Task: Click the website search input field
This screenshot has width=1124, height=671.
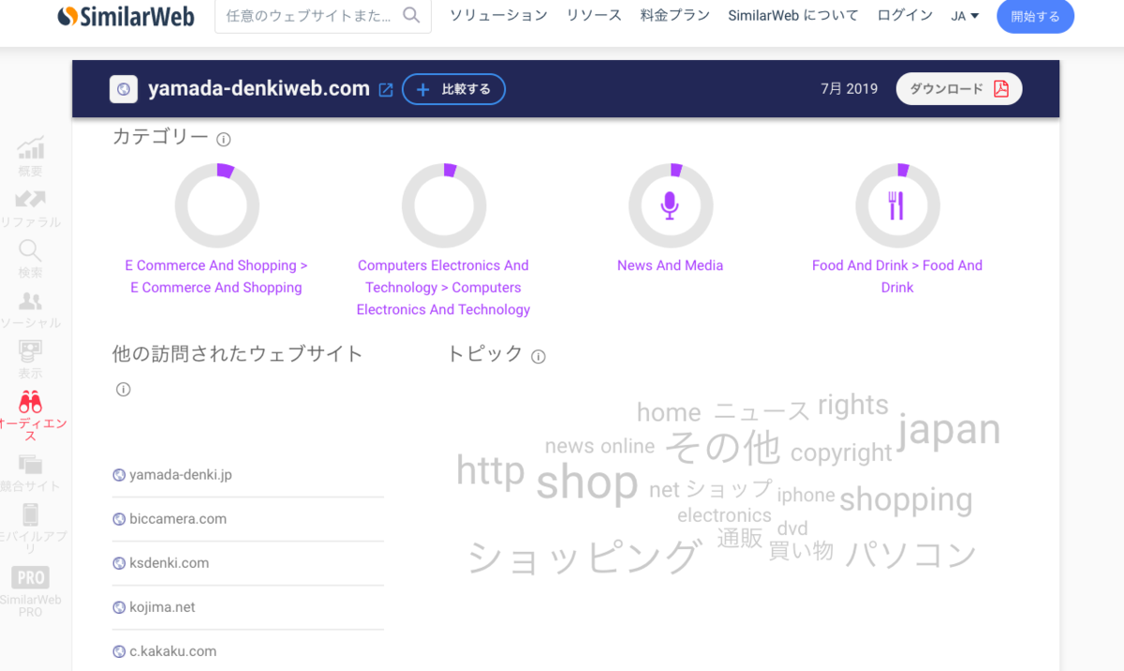Action: point(309,16)
